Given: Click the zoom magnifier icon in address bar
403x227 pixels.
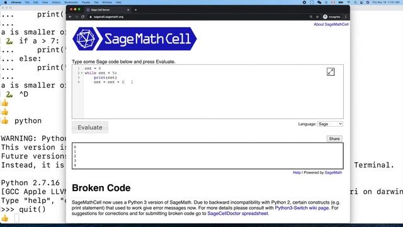Looking at the screenshot, I should coord(310,17).
